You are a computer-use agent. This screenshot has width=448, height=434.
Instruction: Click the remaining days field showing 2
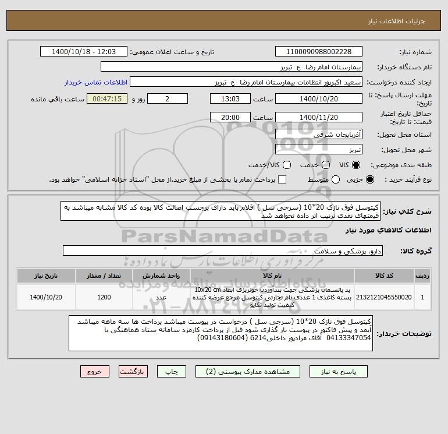point(168,98)
